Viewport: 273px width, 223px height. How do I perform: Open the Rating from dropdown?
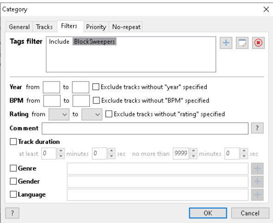coord(59,114)
